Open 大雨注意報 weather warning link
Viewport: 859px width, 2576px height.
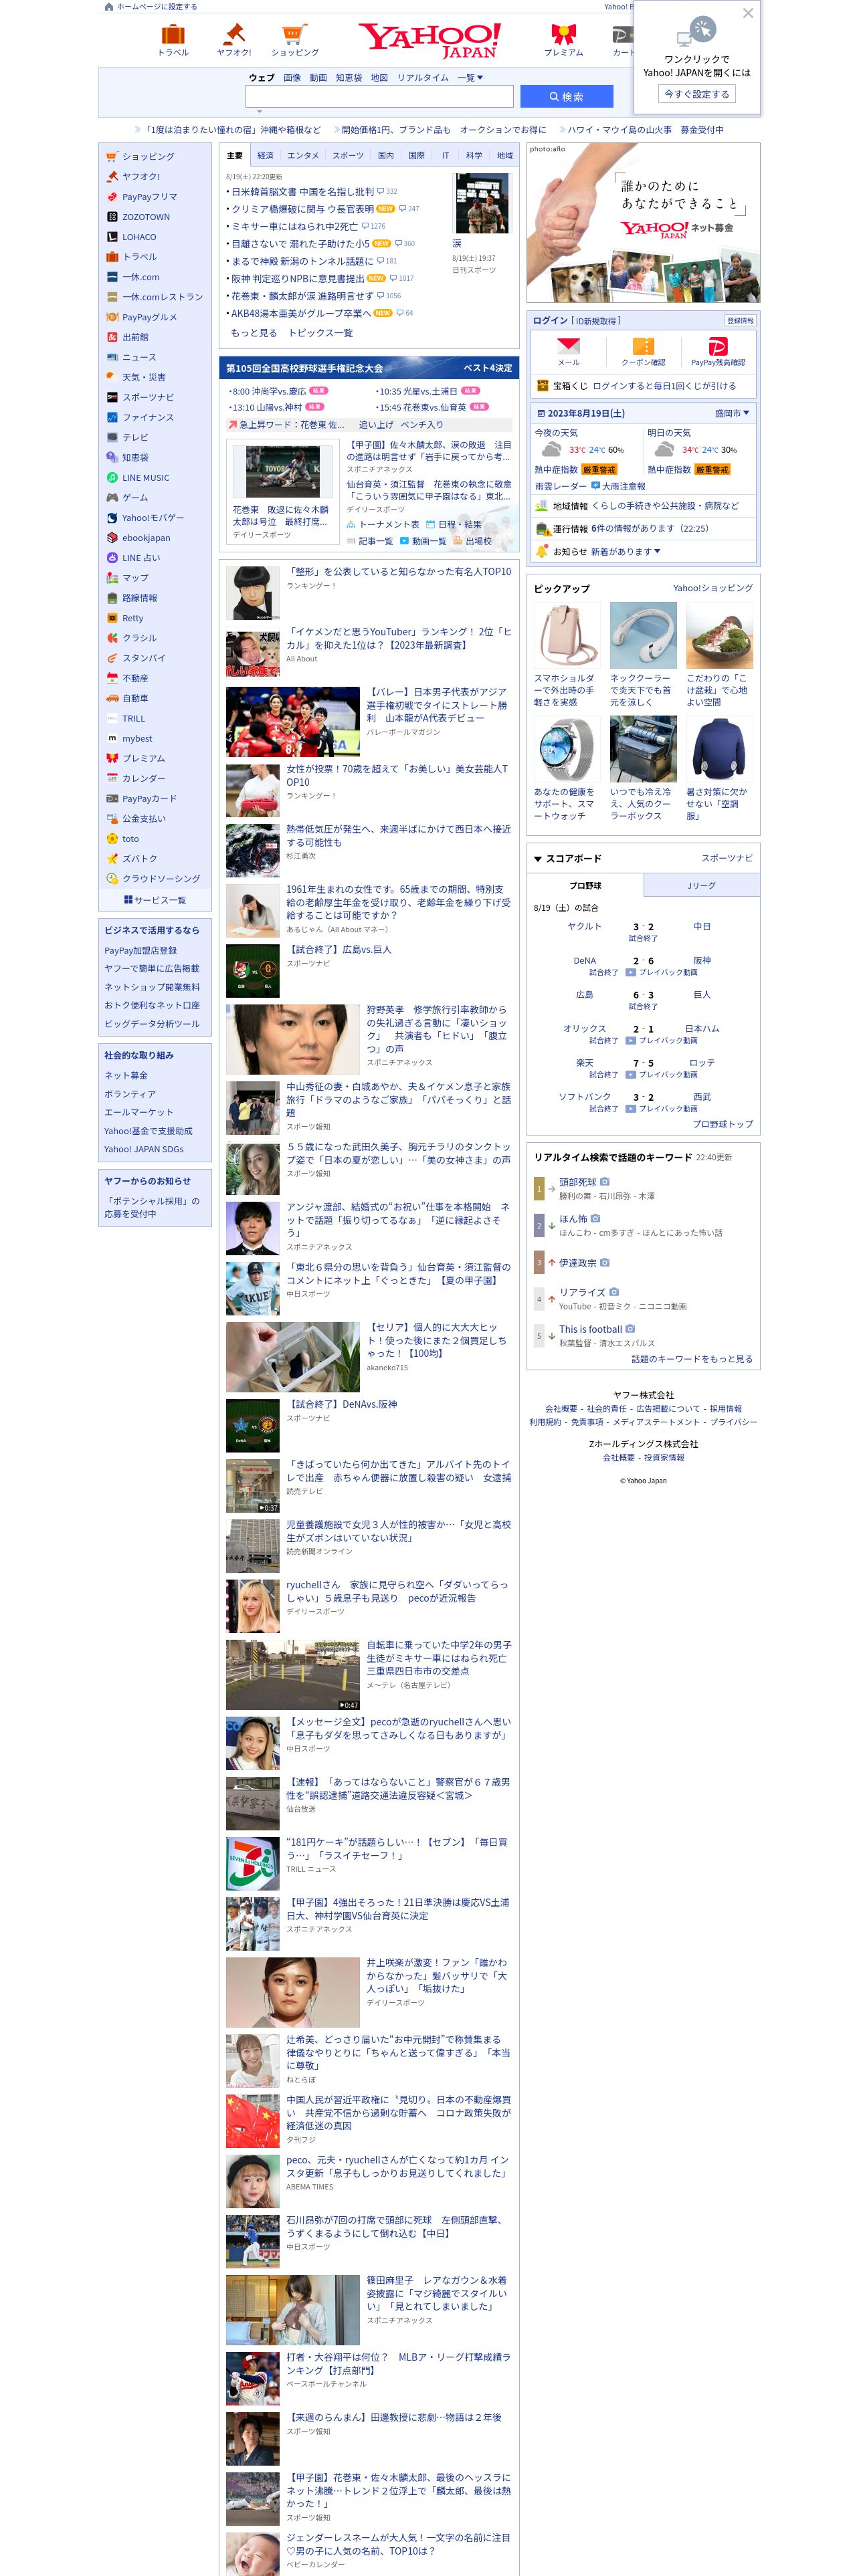617,486
